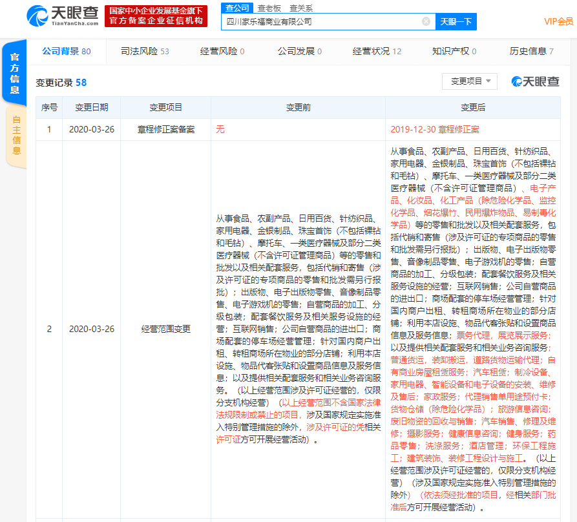The width and height of the screenshot is (577, 522).
Task: Open the 变更项目 filter dropdown
Action: pos(469,81)
